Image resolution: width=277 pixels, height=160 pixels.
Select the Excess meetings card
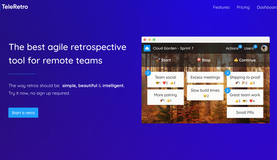coord(205,78)
